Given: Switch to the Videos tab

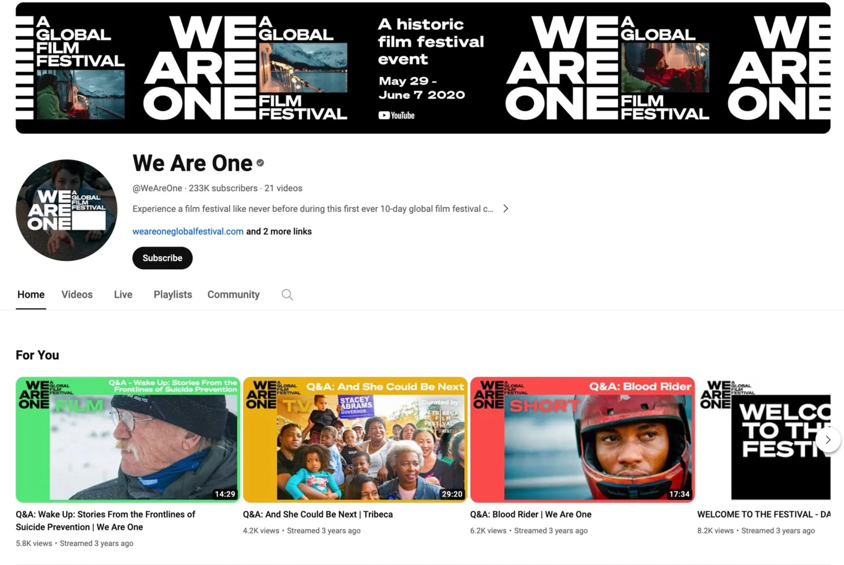Looking at the screenshot, I should click(77, 295).
